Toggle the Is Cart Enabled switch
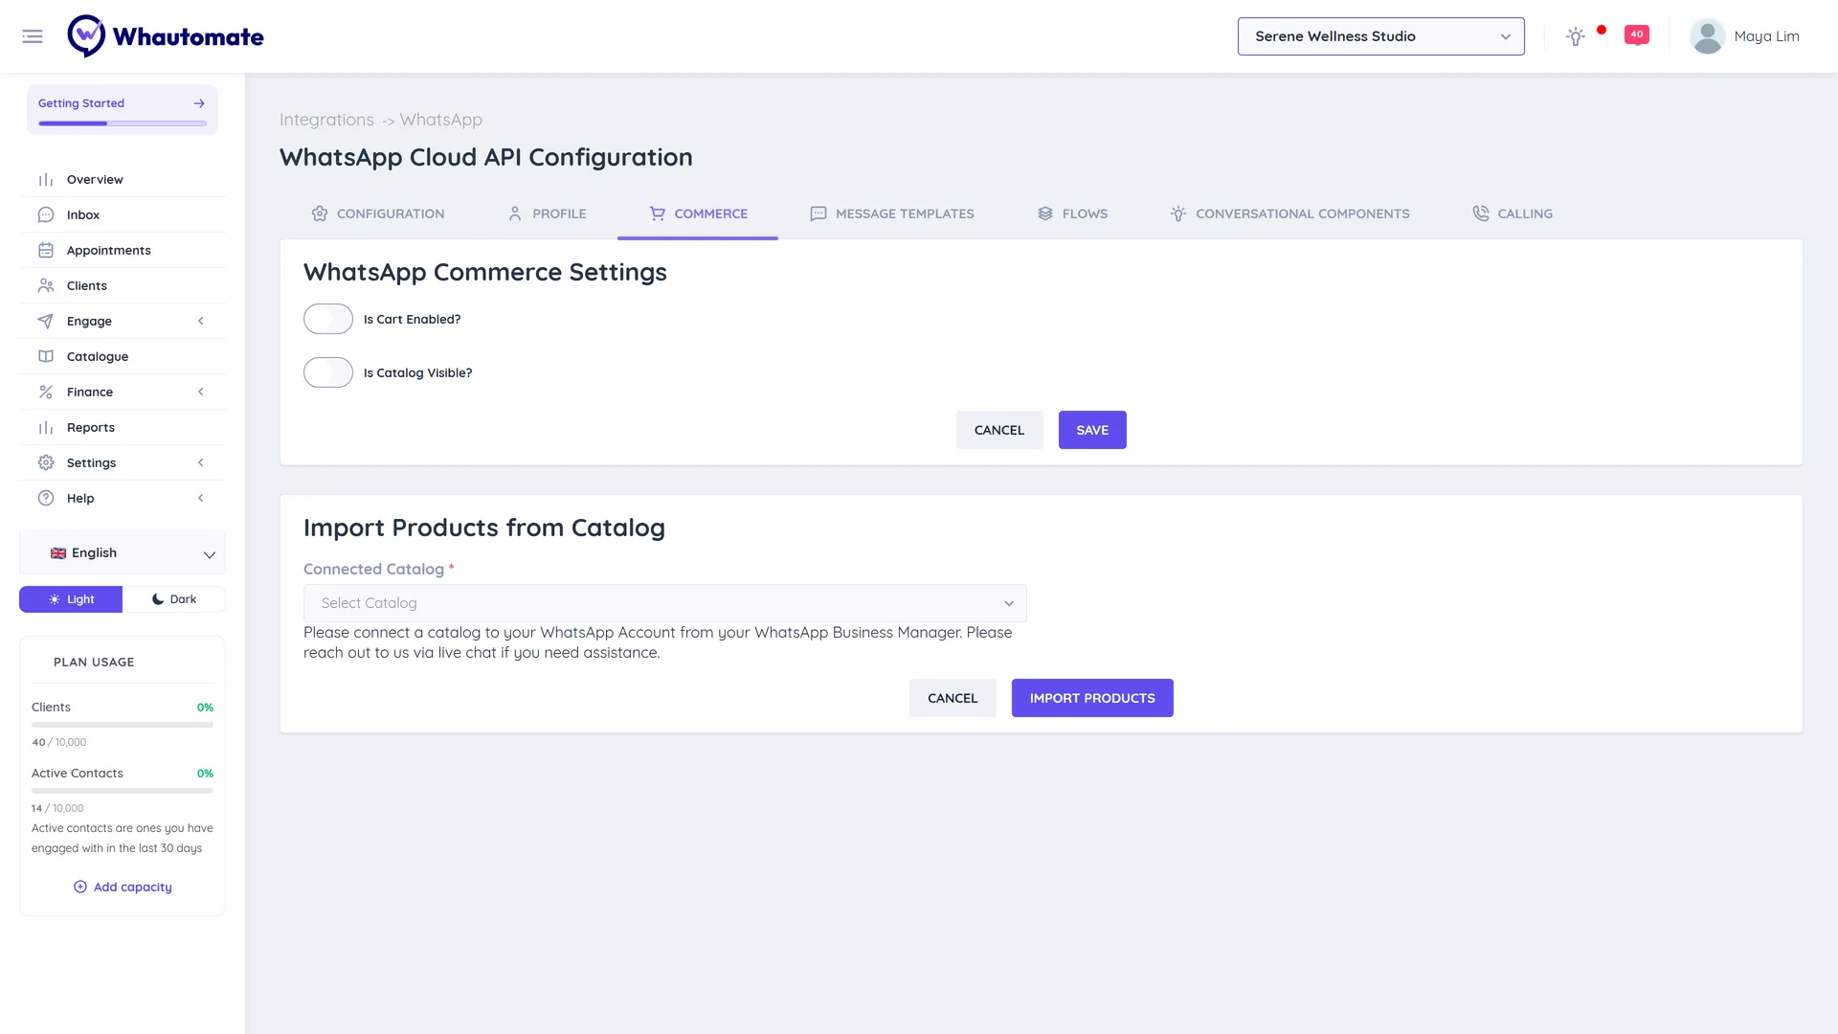 tap(328, 320)
